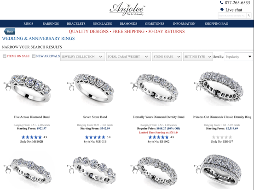Click the rotate hand icon on Eternally Yours Eternity Band
The width and height of the screenshot is (254, 190).
pyautogui.click(x=134, y=86)
